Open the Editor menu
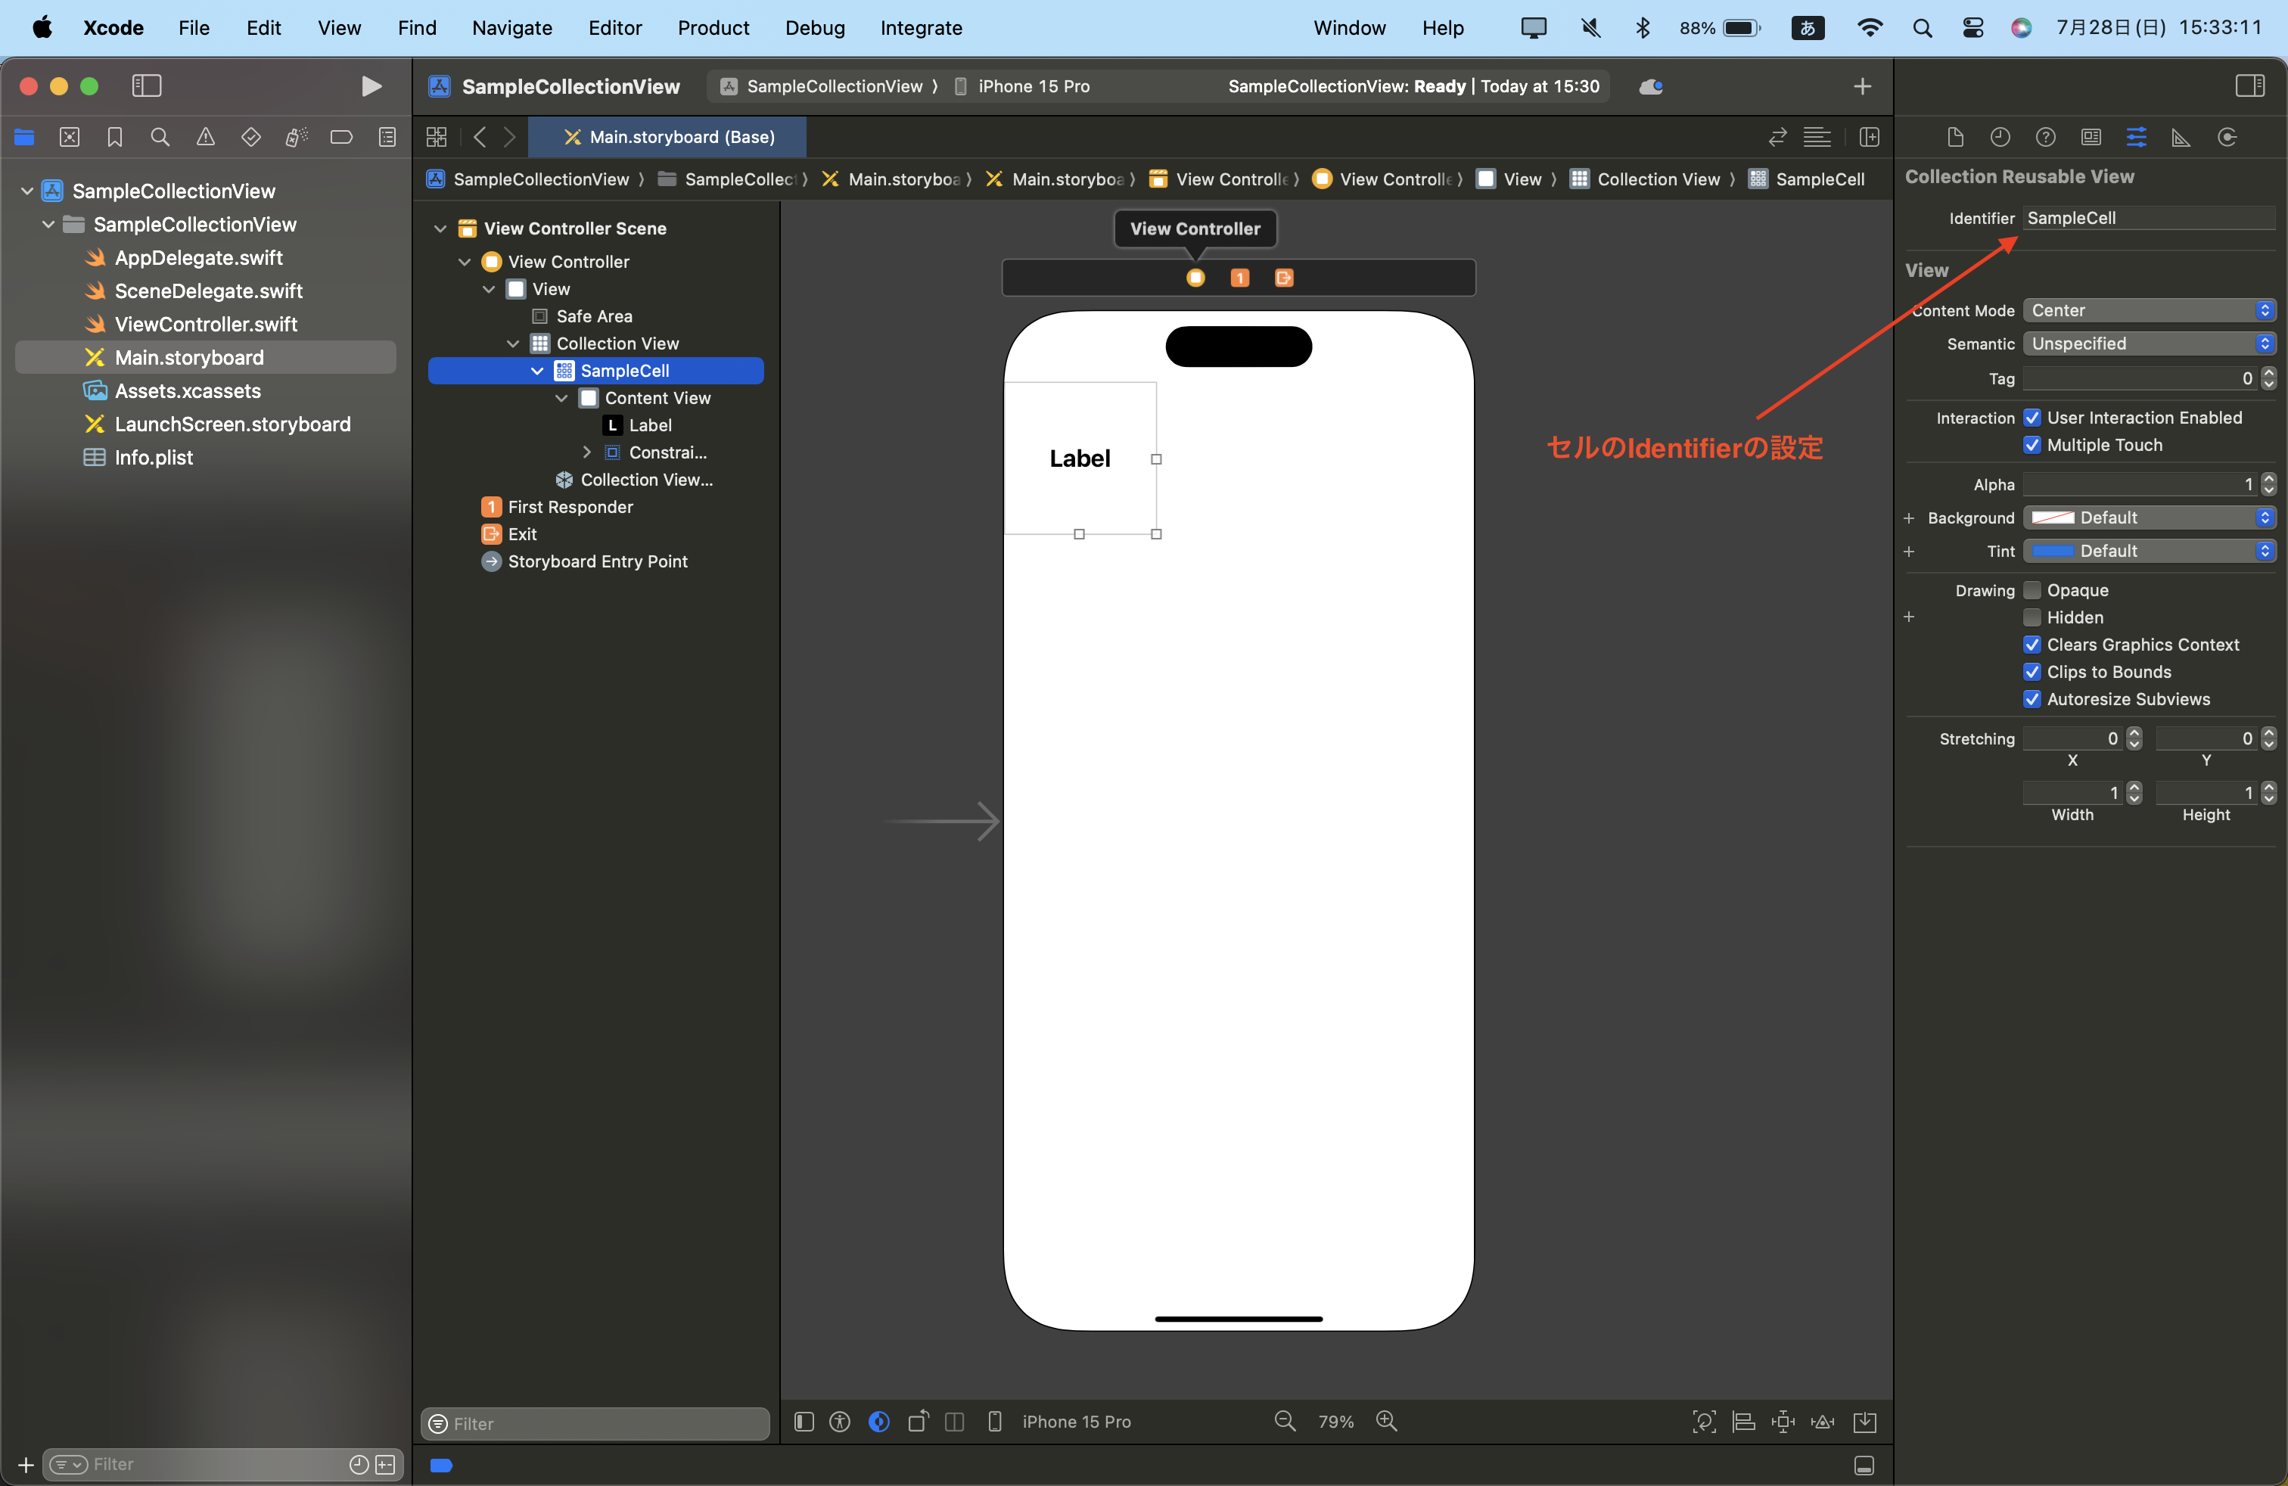The width and height of the screenshot is (2288, 1486). point(614,28)
